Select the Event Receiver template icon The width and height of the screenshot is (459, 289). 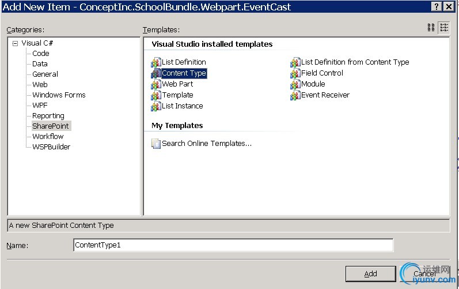(295, 95)
